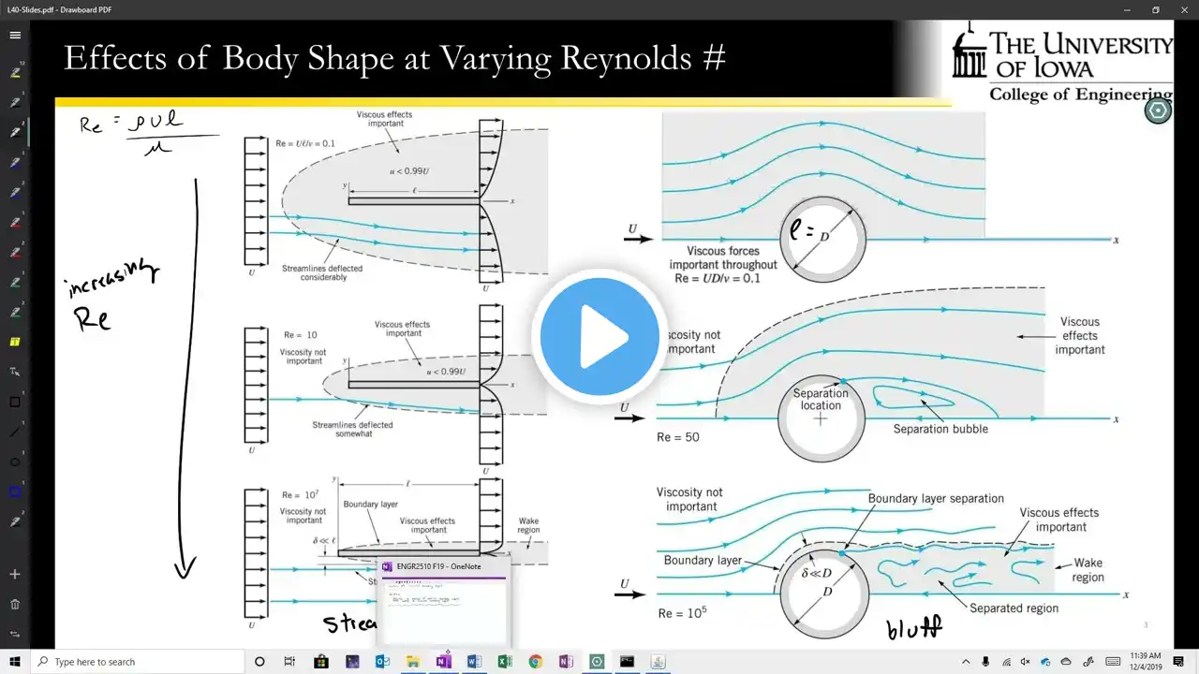Click the 'Separation bubble' diagram label
Viewport: 1199px width, 674px height.
click(940, 429)
